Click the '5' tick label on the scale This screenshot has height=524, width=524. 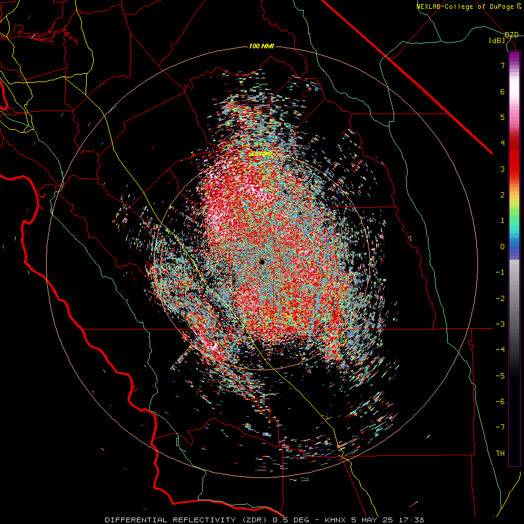click(502, 117)
